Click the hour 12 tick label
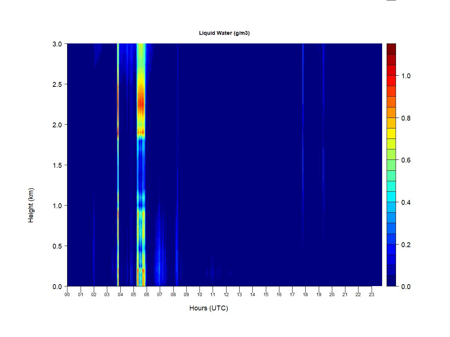 click(226, 295)
